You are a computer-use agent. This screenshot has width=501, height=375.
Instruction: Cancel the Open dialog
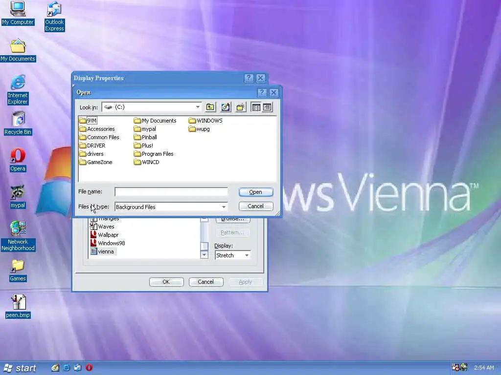tap(255, 206)
